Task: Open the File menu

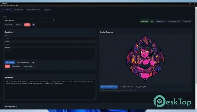Action: (1, 6)
